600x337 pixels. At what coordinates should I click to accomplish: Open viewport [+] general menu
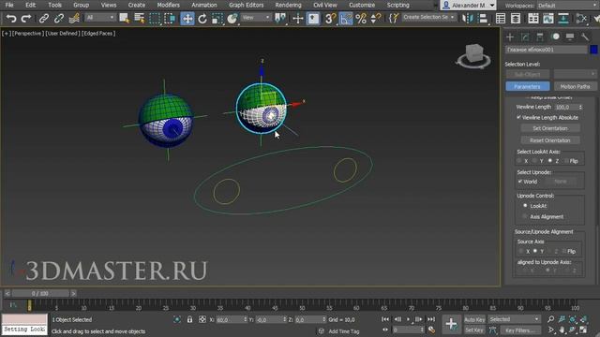point(6,34)
